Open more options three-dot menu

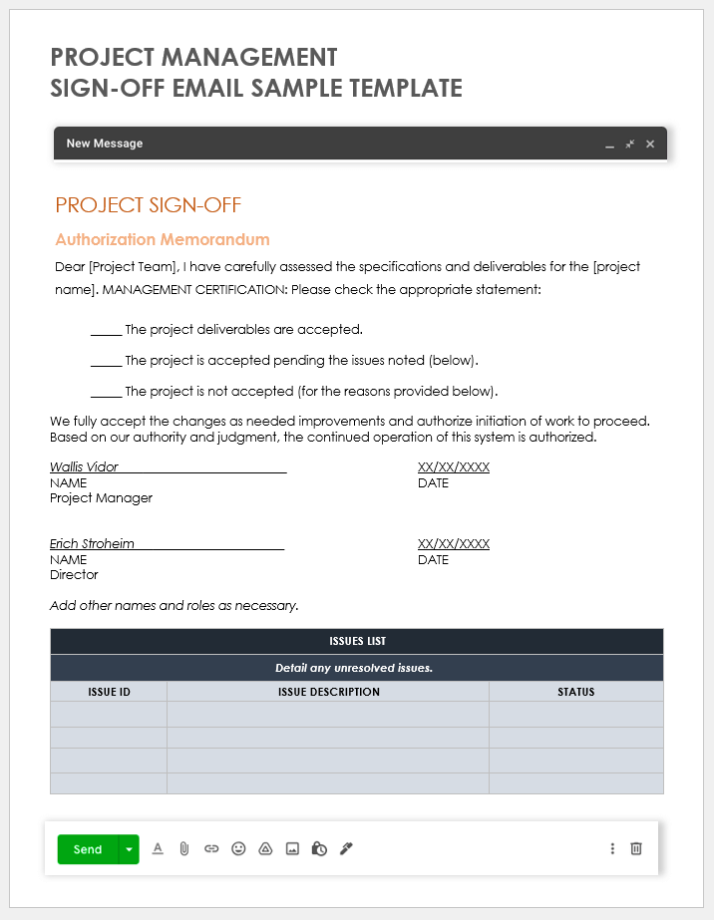[x=612, y=849]
